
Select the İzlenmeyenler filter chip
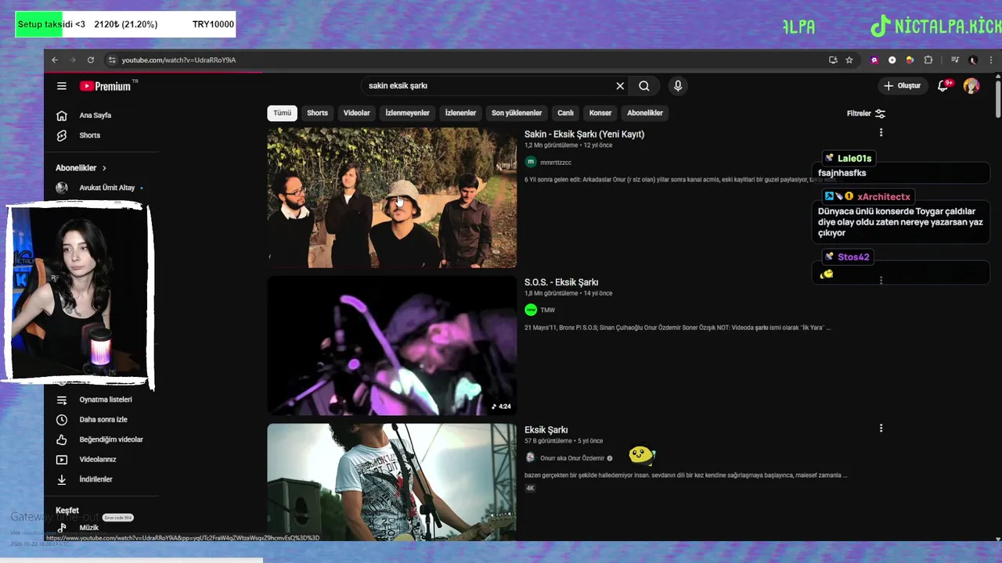pyautogui.click(x=407, y=113)
